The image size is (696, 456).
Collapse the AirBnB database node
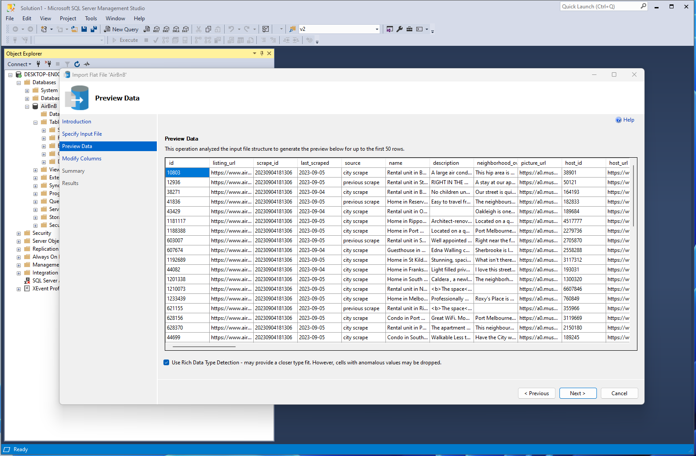coord(27,106)
